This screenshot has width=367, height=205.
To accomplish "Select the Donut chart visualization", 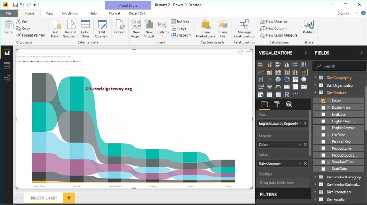I will click(x=287, y=79).
